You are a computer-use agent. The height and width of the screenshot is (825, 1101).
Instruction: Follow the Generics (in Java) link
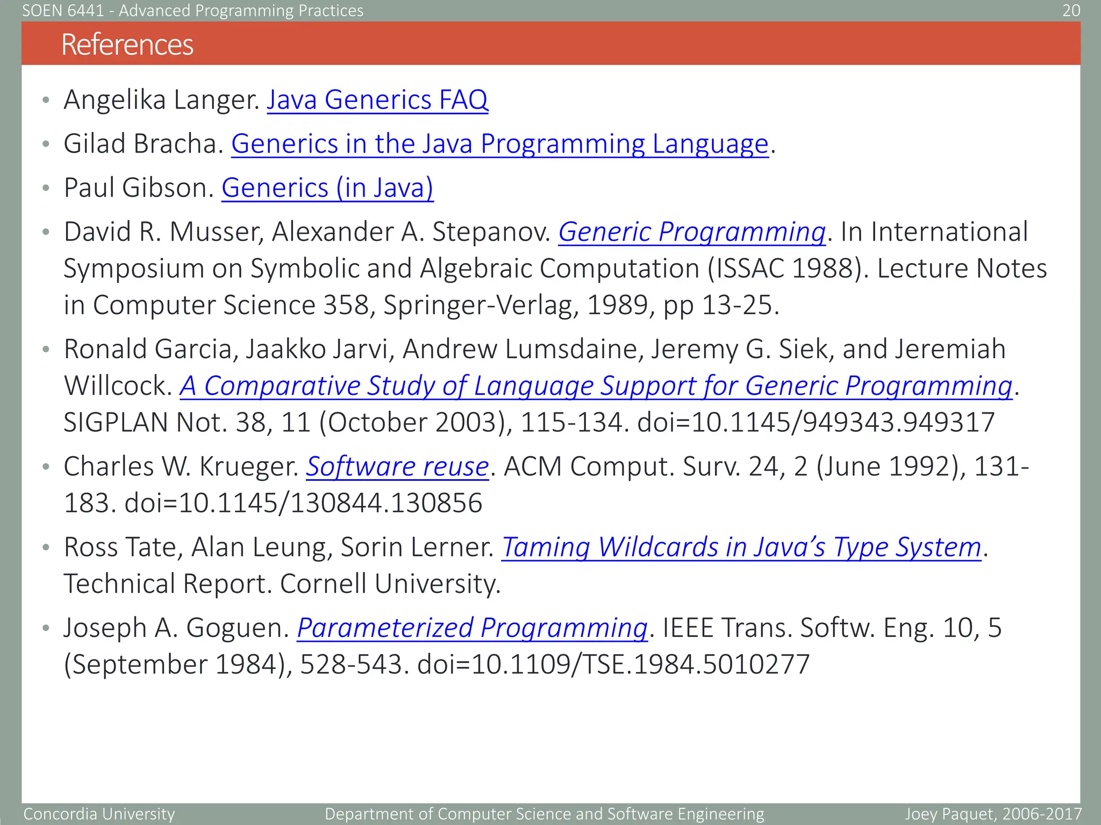point(327,188)
